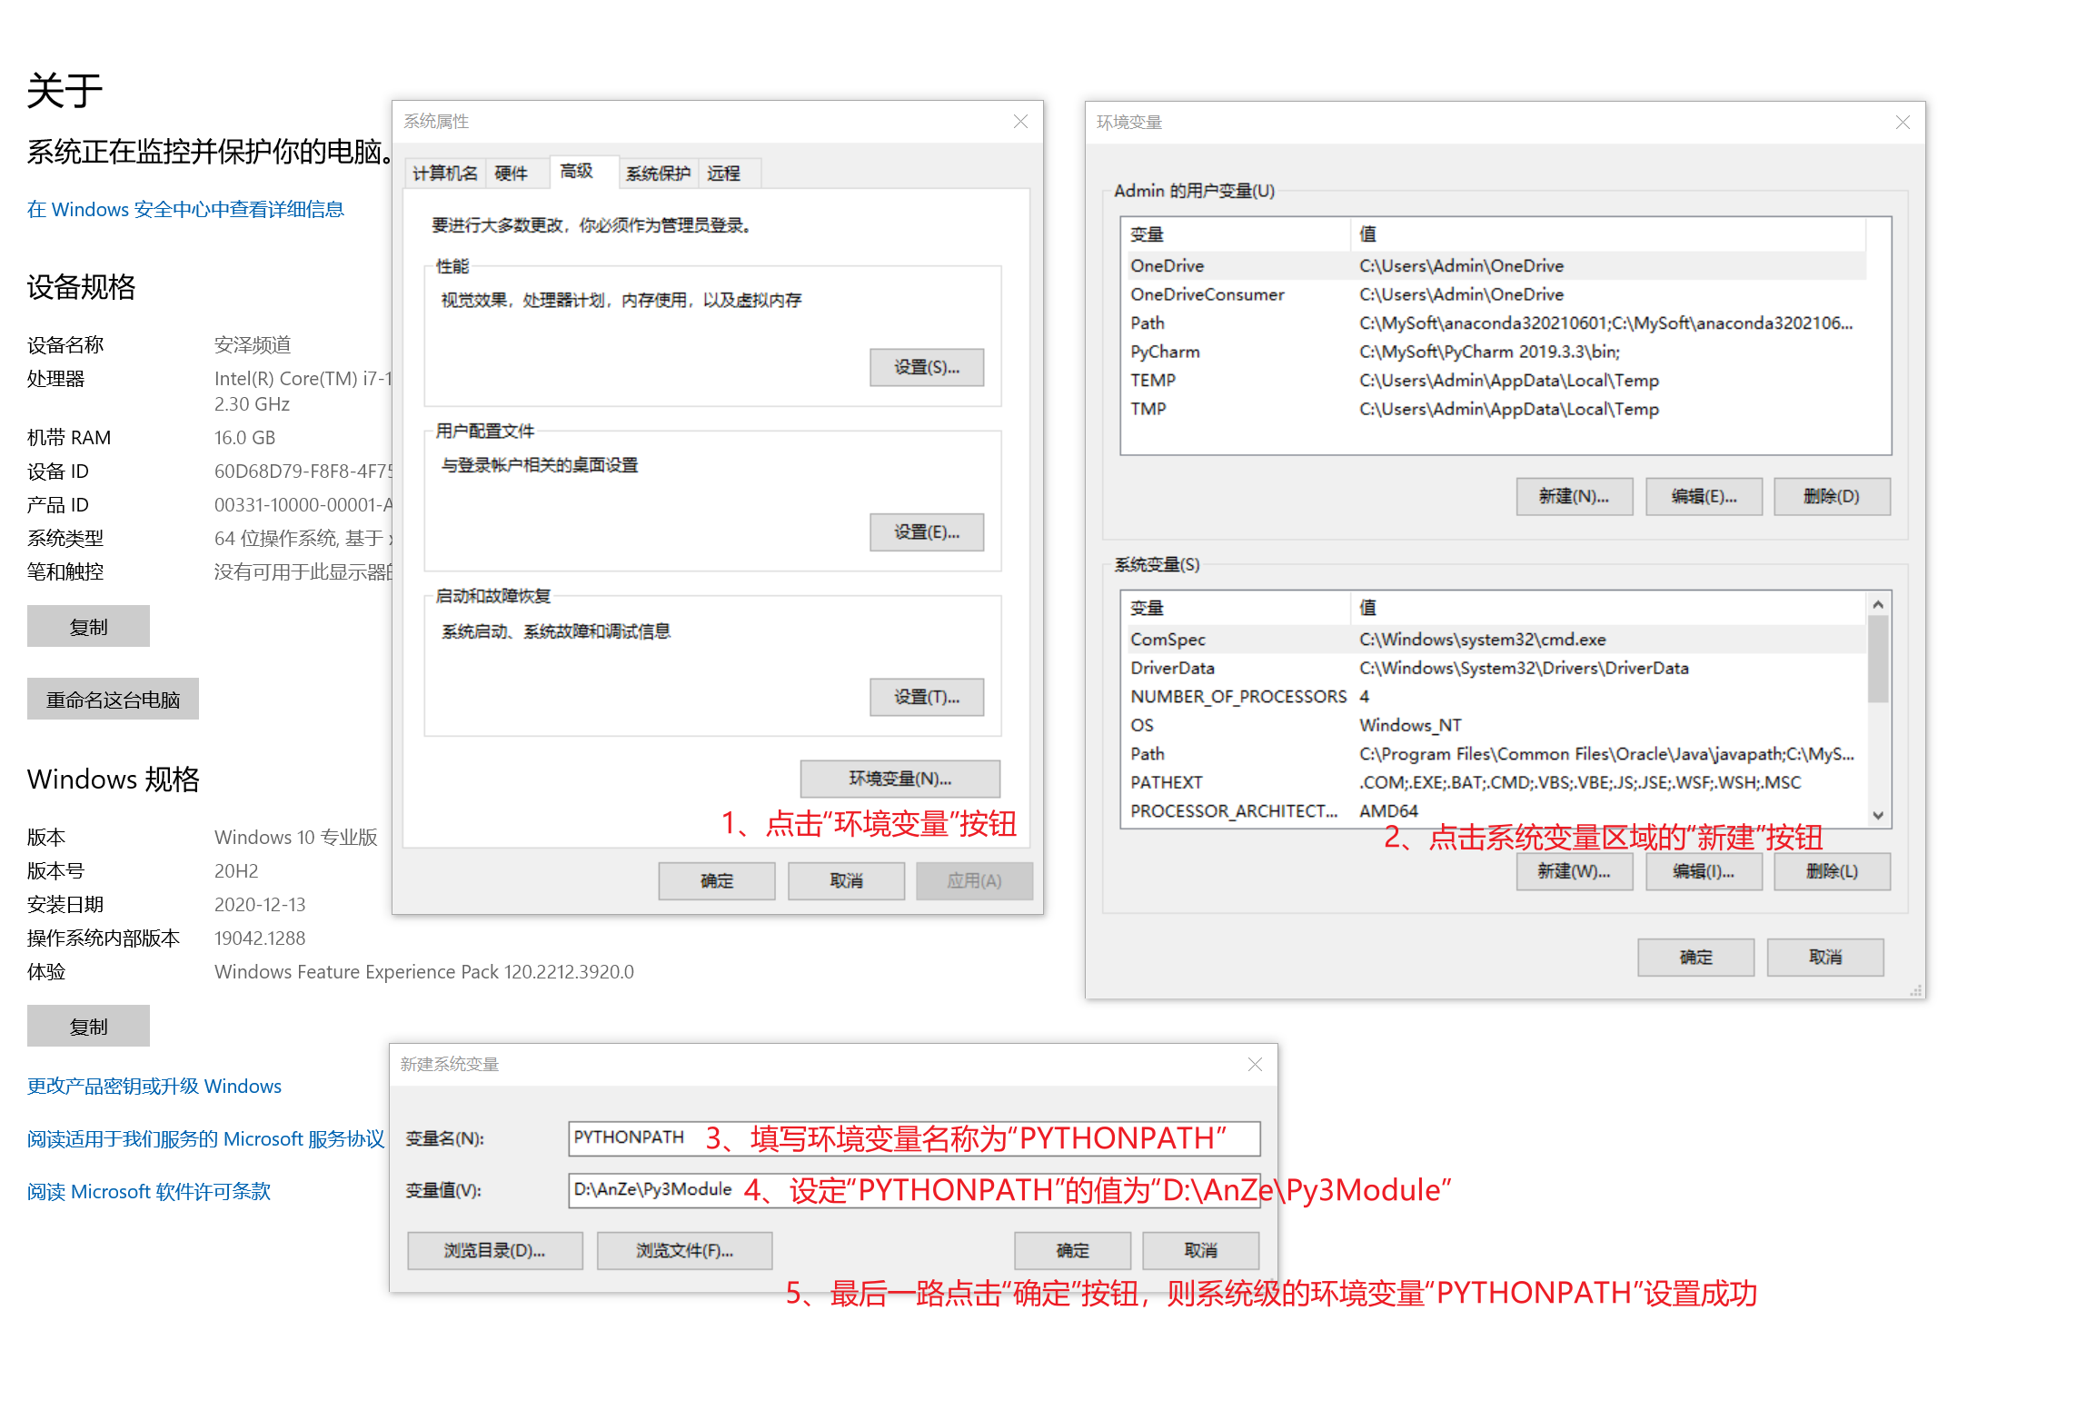Open the 系统保护 tab

(x=658, y=174)
